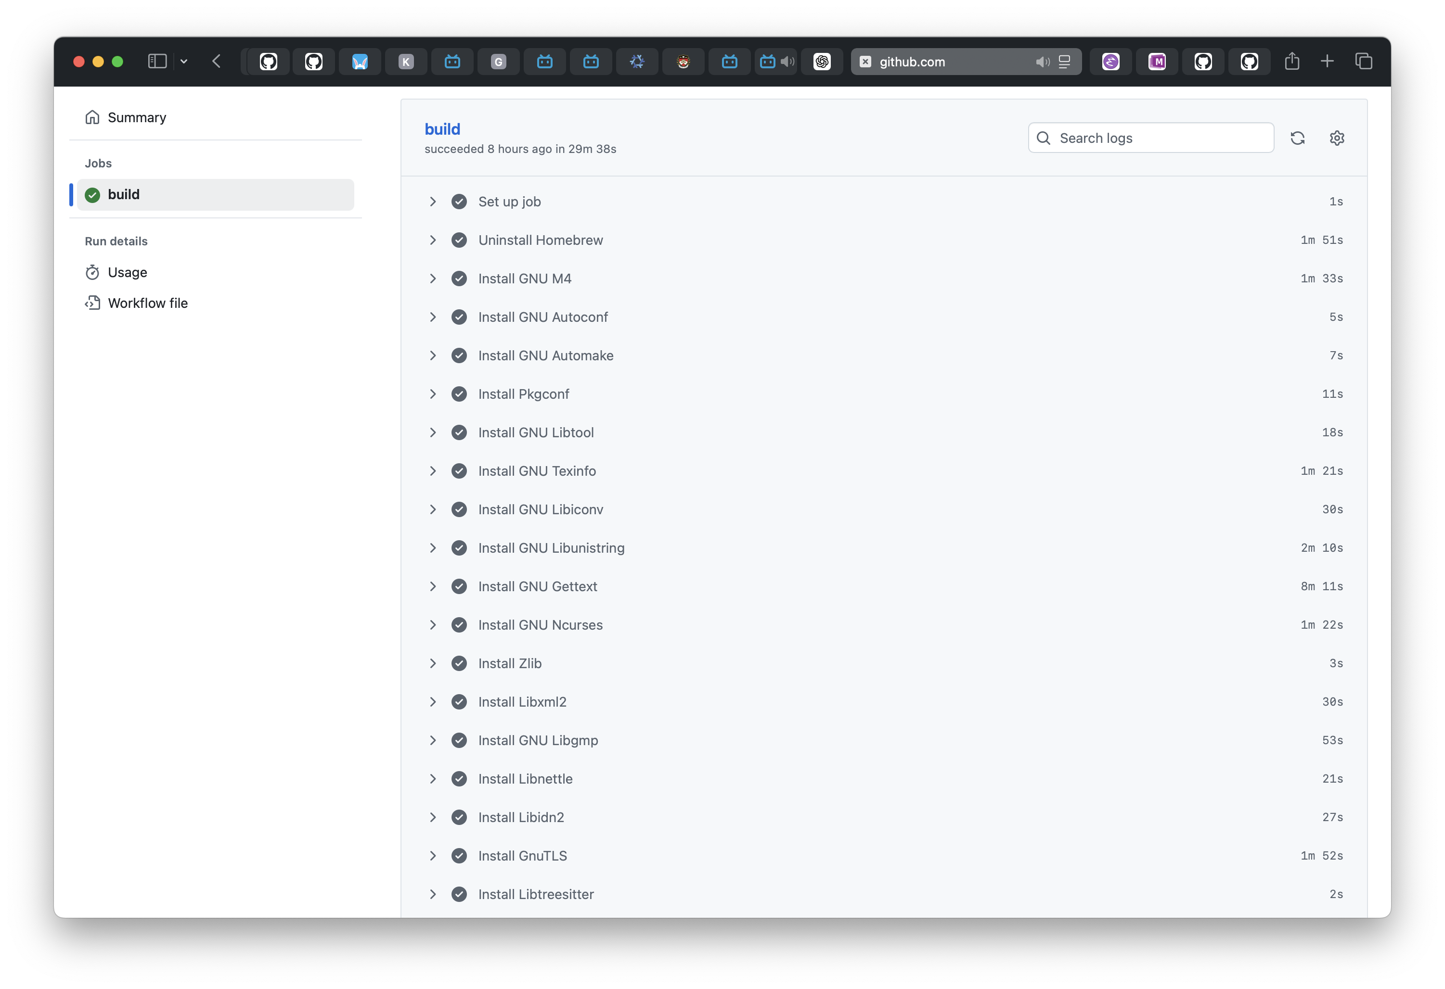Click the success checkmark on Install GNU Gettext step
This screenshot has width=1445, height=989.
point(460,586)
